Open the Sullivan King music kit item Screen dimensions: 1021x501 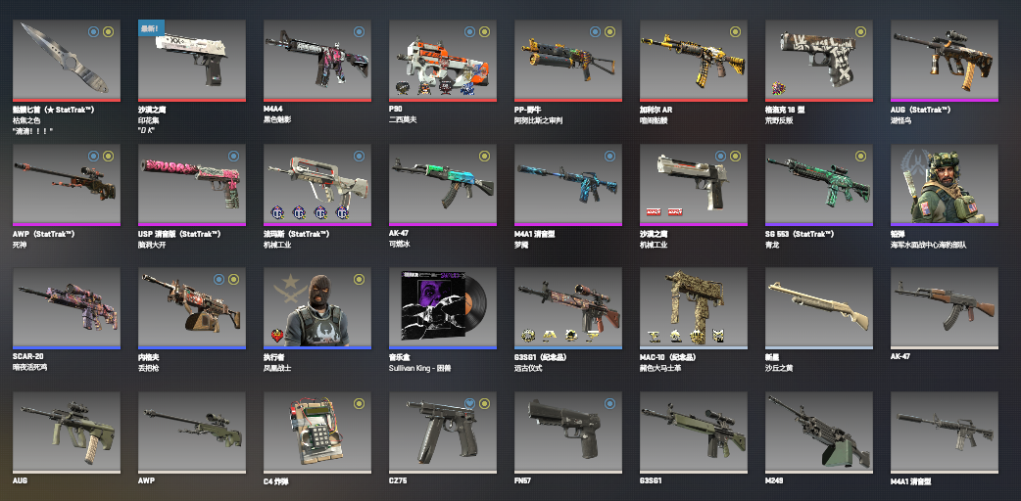click(443, 308)
